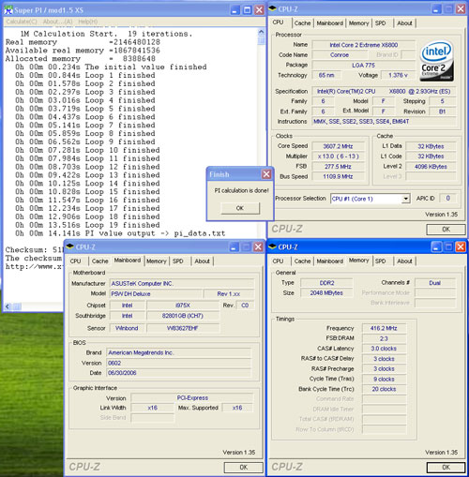Image resolution: width=469 pixels, height=477 pixels.
Task: Close the Super PI window
Action: [x=259, y=10]
